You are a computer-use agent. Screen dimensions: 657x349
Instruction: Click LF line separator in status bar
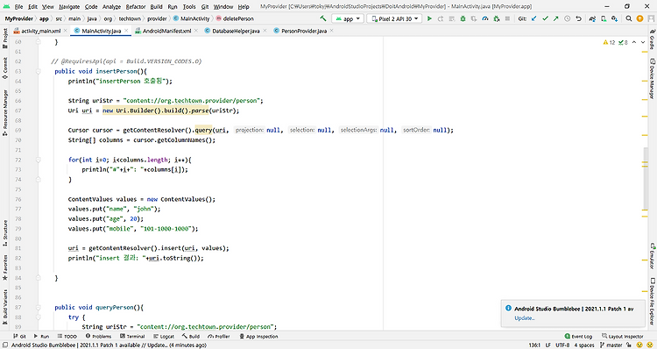pyautogui.click(x=547, y=345)
